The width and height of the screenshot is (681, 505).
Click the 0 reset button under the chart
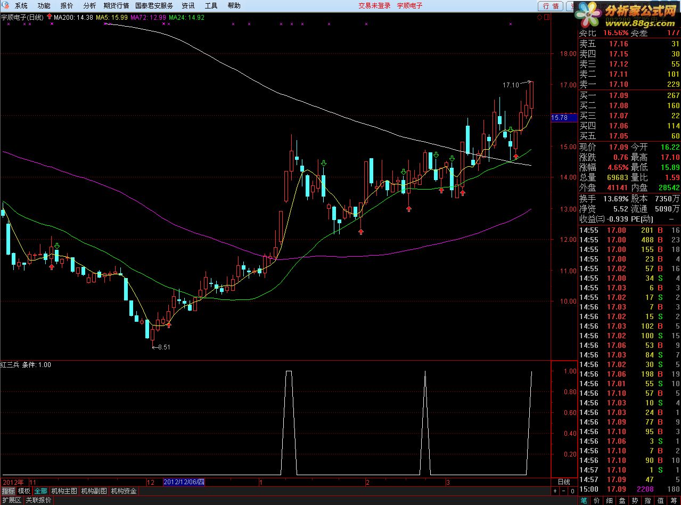coord(572,491)
